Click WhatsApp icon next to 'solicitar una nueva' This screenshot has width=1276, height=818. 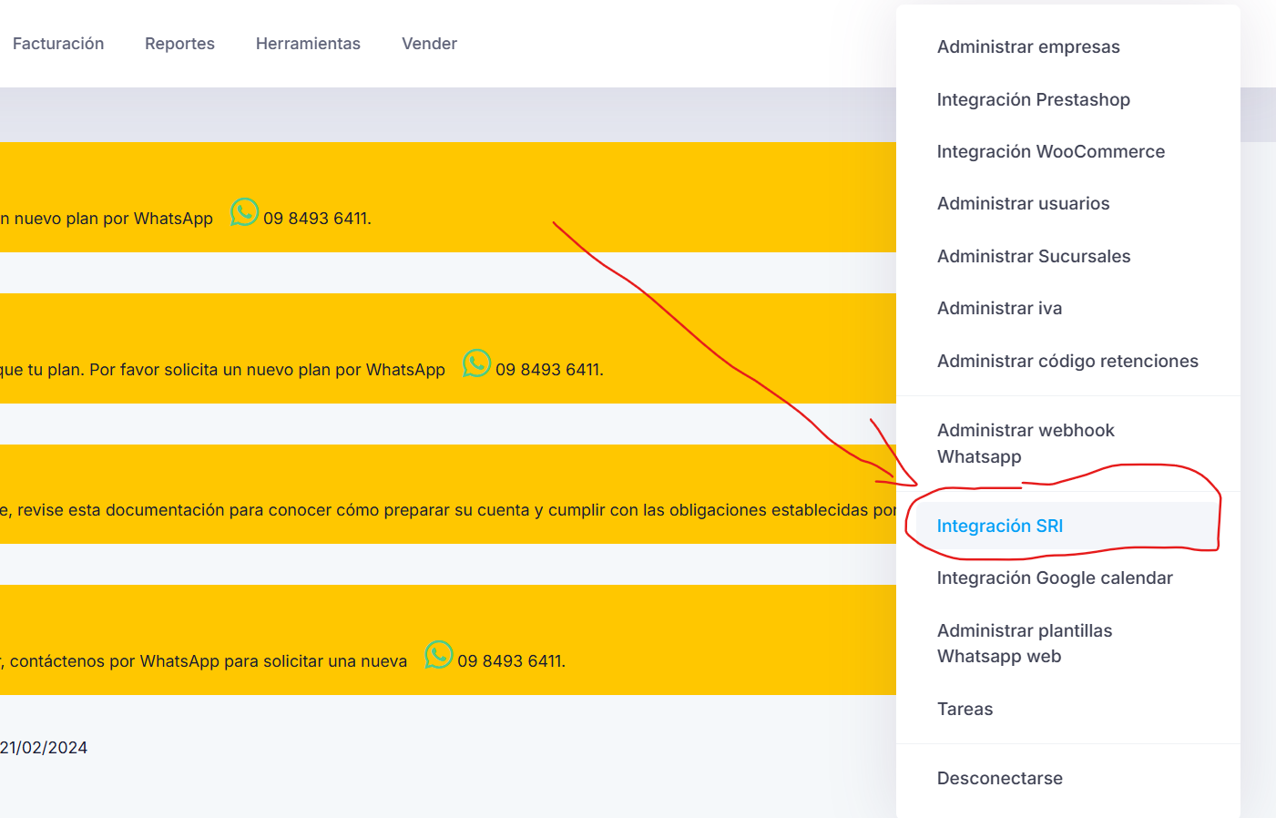tap(438, 655)
